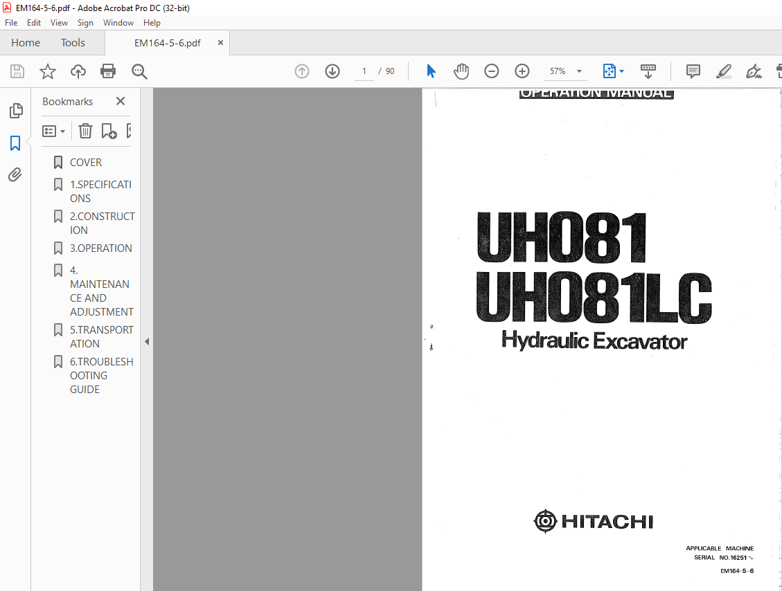Activate the Hand pan tool

461,71
